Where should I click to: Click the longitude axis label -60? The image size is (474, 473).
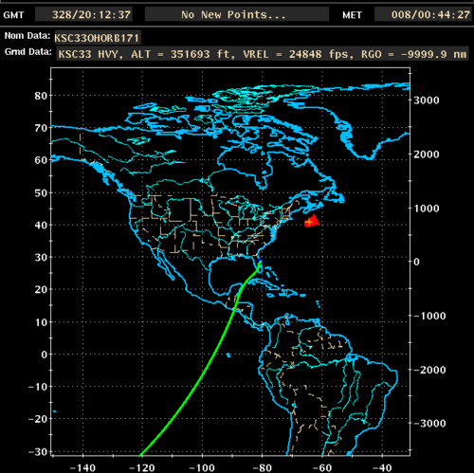click(x=321, y=468)
